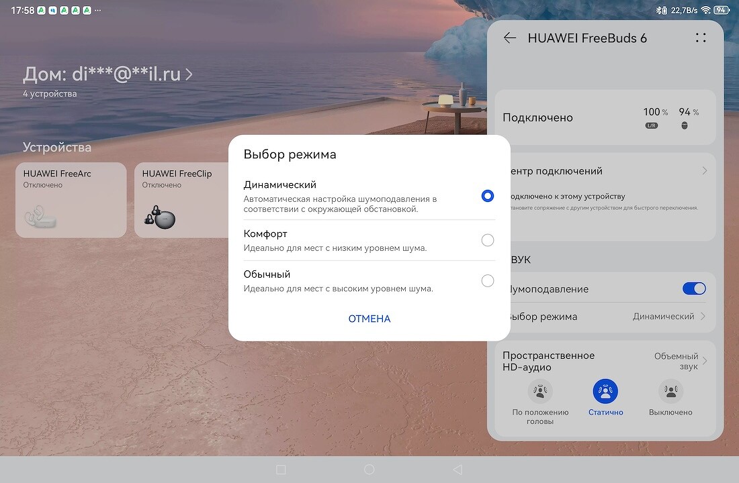Turn off the Шумоподавление toggle switch

pos(694,288)
